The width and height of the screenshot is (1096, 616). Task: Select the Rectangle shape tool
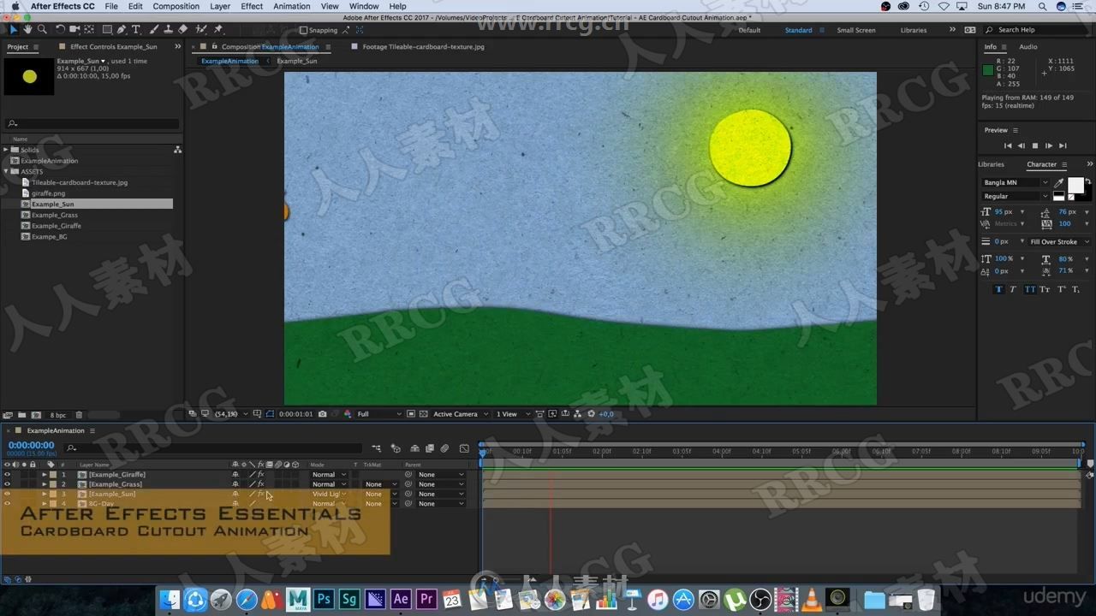point(106,29)
